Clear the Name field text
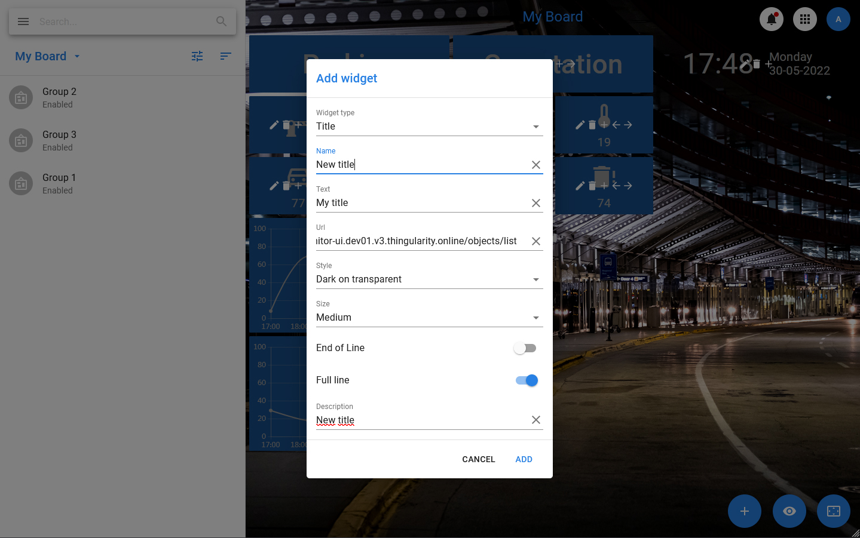The width and height of the screenshot is (860, 538). [535, 165]
